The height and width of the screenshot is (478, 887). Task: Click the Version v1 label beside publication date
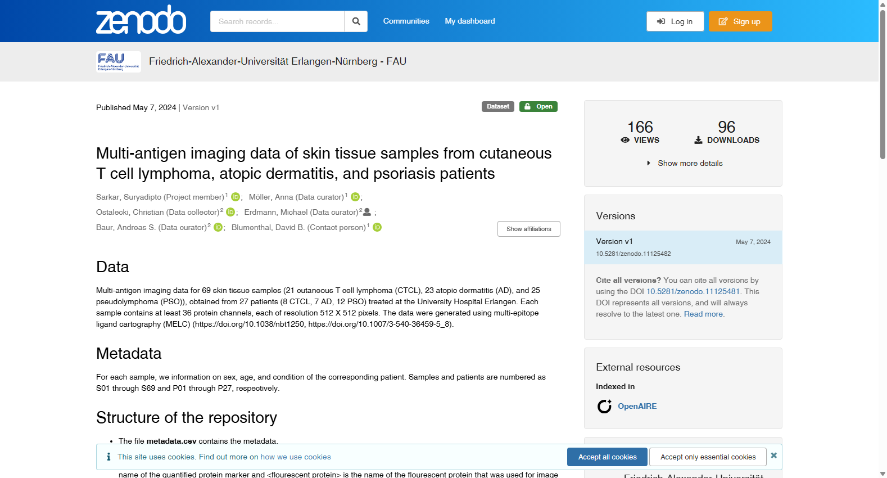tap(201, 107)
